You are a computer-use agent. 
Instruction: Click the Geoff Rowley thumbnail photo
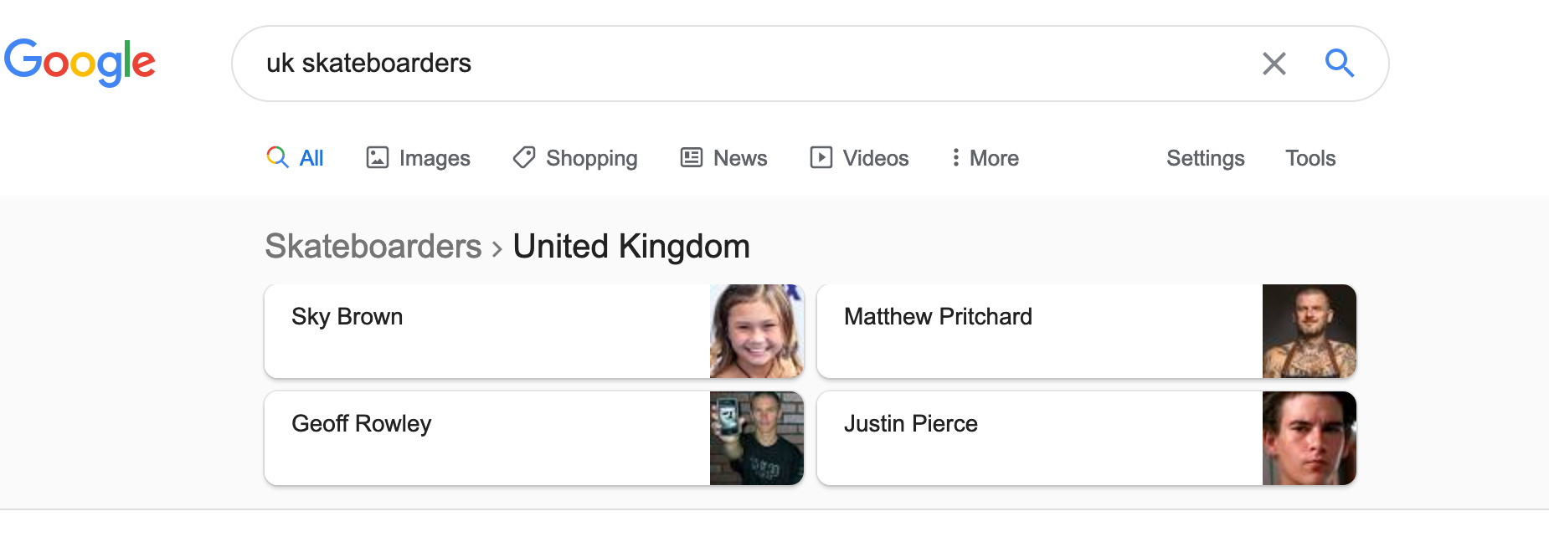[x=757, y=438]
